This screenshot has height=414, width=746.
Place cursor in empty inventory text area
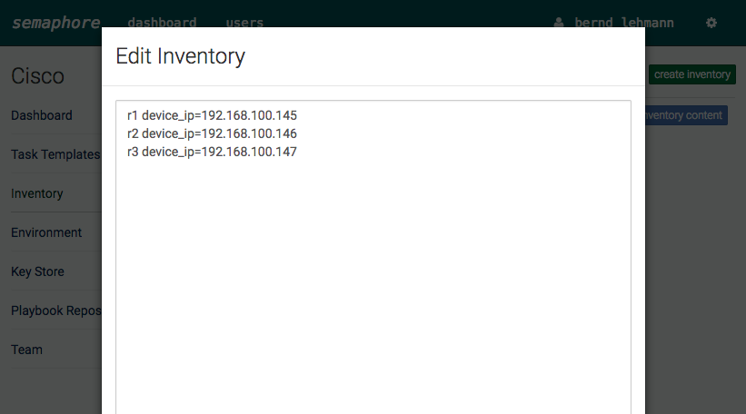click(x=373, y=285)
